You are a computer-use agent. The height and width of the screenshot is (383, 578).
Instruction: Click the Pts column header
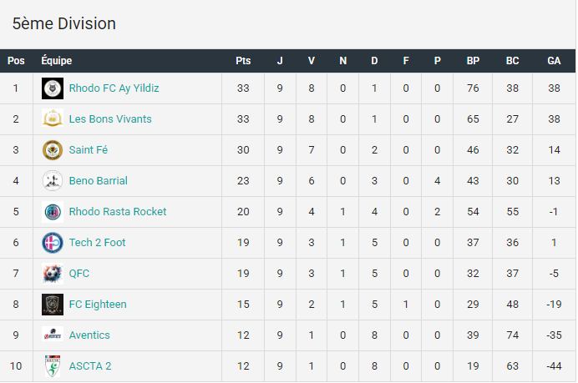tap(243, 61)
